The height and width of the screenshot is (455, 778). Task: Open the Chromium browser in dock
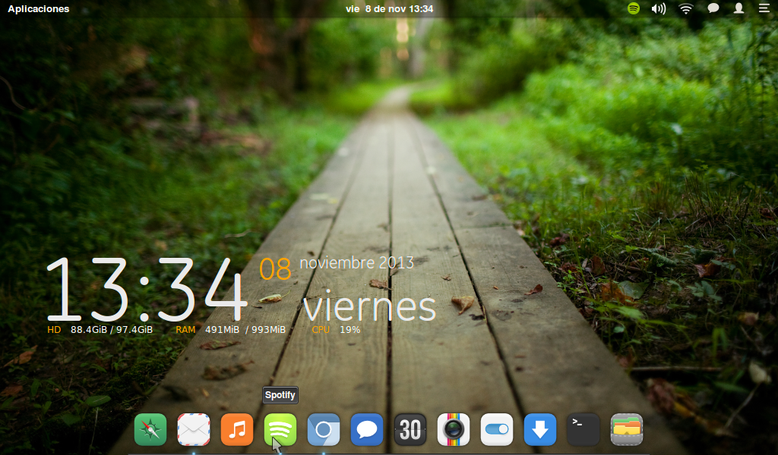[324, 429]
